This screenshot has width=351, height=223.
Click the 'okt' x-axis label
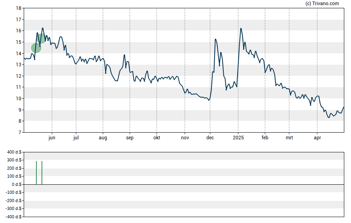(x=157, y=138)
